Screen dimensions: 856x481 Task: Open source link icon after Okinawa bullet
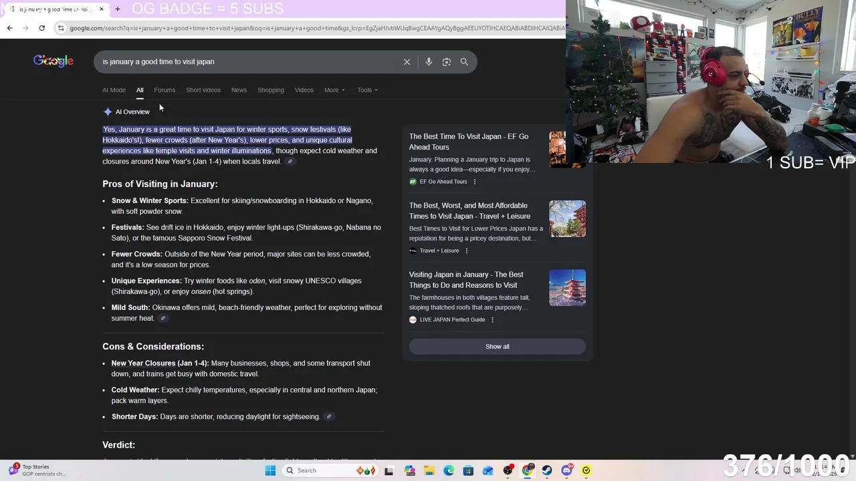[163, 318]
